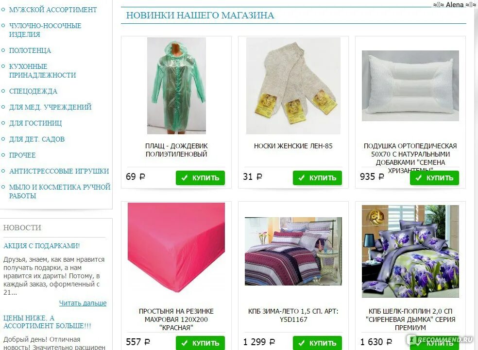Open АНТИСТРЕССОВЫЕ ИГРУШКИ category

click(59, 171)
